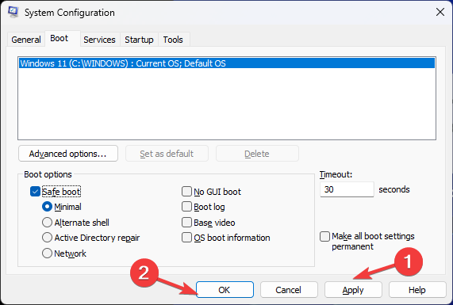Select the Tools tab
The width and height of the screenshot is (453, 305).
(x=173, y=40)
